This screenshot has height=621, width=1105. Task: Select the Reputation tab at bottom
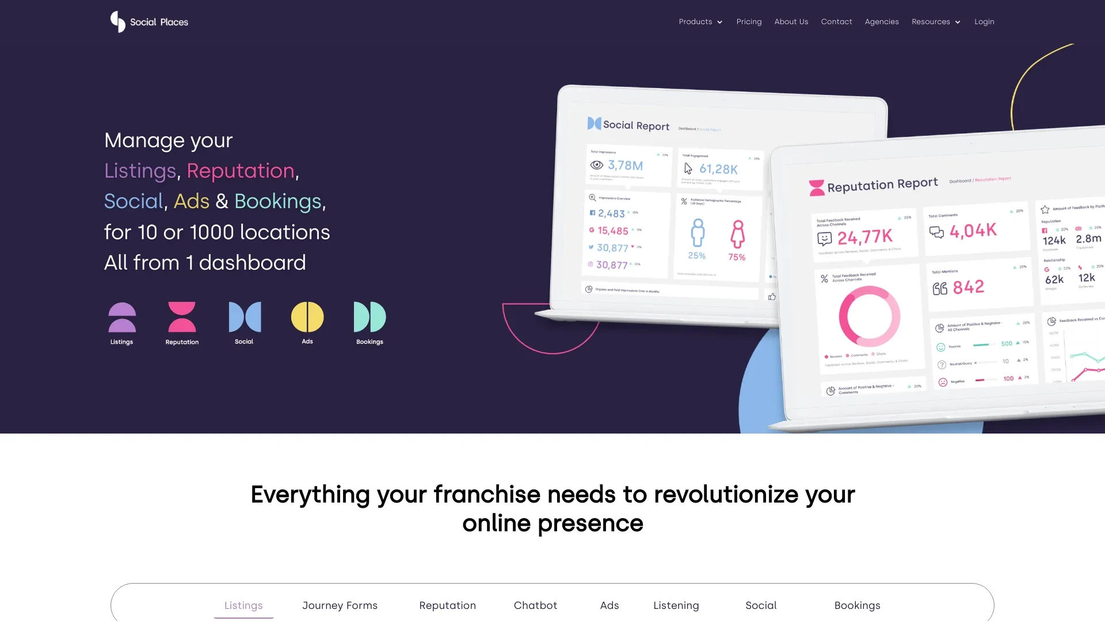[x=447, y=605]
